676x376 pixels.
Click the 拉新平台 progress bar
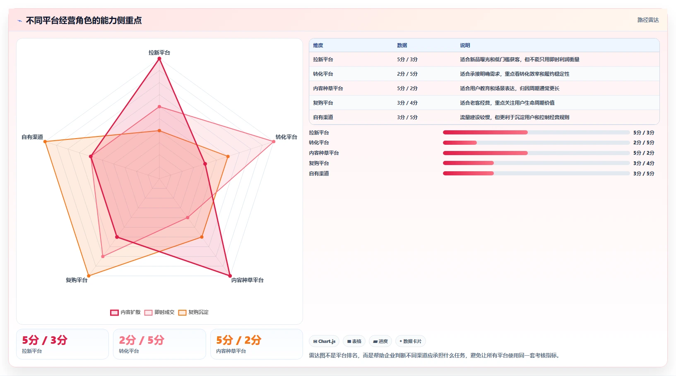point(536,132)
